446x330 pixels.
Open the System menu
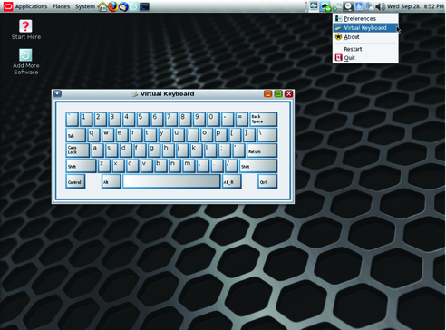(x=85, y=6)
